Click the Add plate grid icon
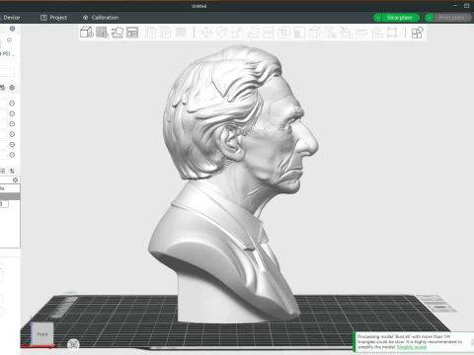The image size is (474, 355). coord(102,33)
